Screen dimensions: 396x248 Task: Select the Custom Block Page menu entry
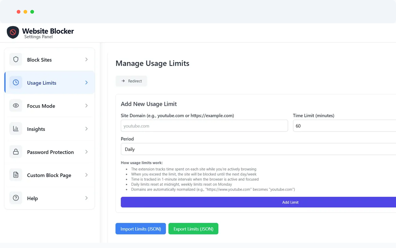(49, 175)
